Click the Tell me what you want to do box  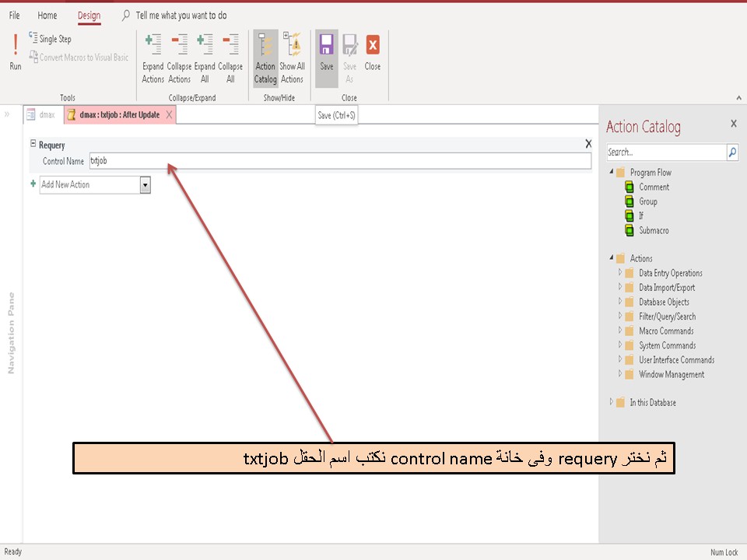180,15
